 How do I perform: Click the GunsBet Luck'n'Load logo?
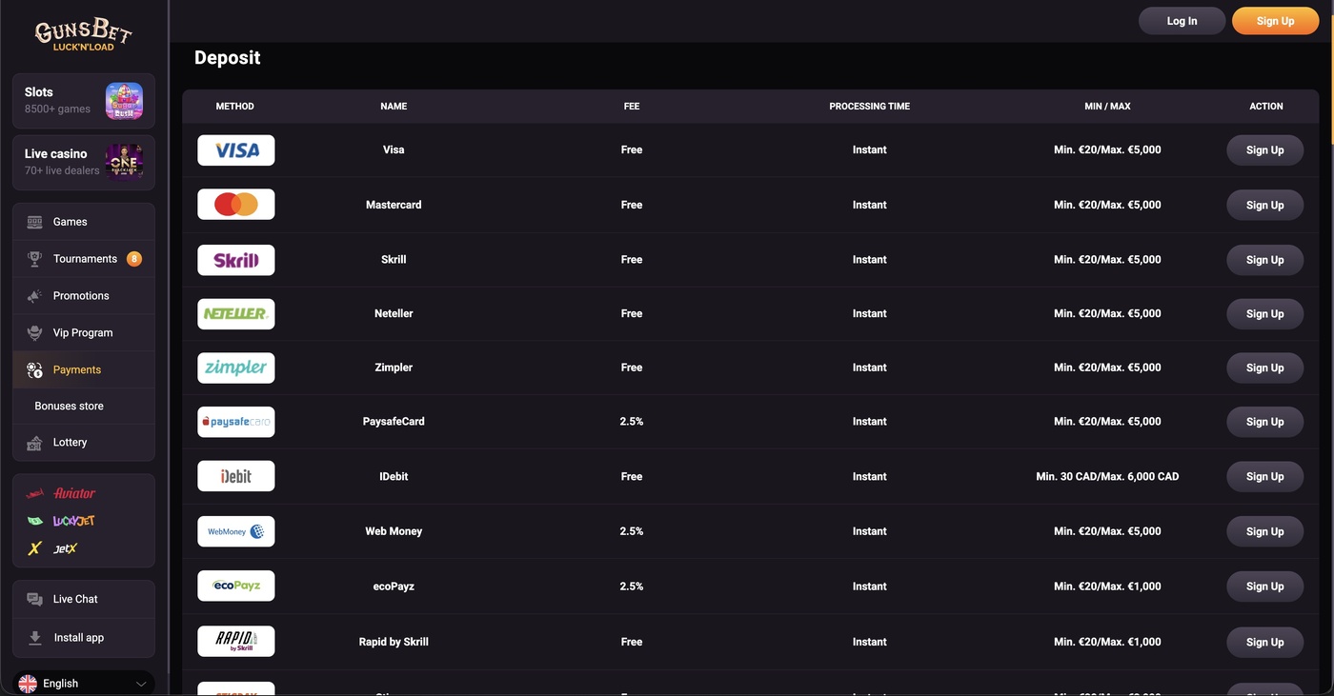pos(84,35)
